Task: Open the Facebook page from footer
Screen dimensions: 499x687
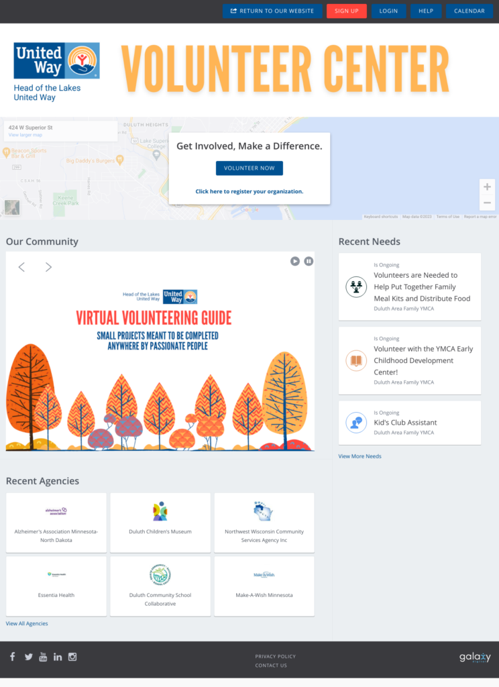Action: click(x=13, y=656)
